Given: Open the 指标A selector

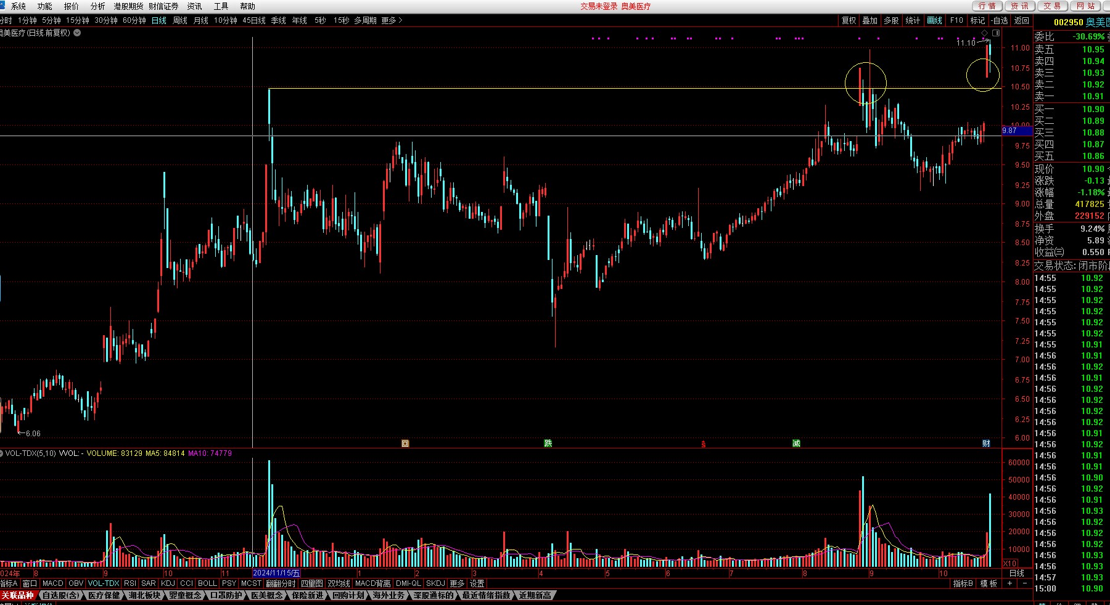Looking at the screenshot, I should click(9, 583).
